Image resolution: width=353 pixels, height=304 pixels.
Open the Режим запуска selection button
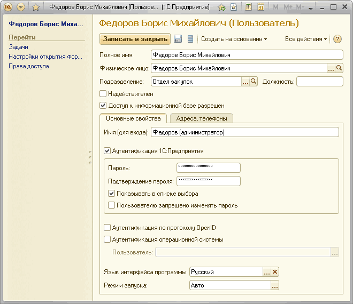click(275, 285)
